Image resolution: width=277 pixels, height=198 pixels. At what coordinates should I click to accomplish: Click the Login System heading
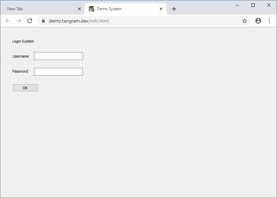tap(23, 41)
